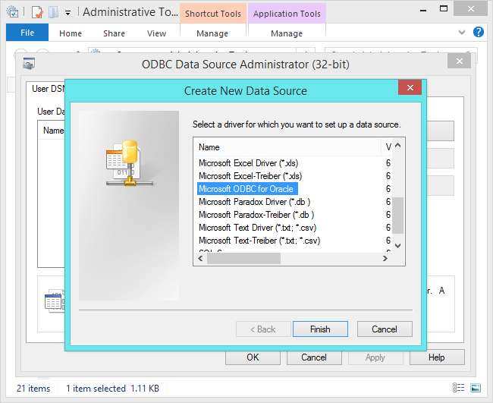Image resolution: width=493 pixels, height=403 pixels.
Task: Click the Application Tools contextual tab header
Action: [x=287, y=14]
